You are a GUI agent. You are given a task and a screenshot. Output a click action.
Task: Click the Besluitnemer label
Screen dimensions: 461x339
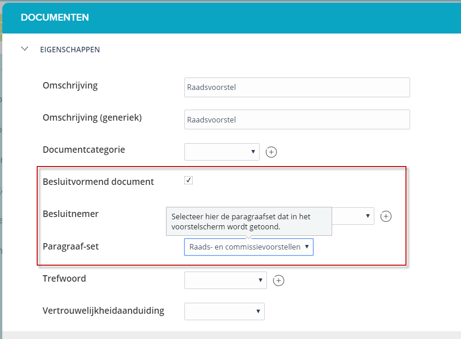[71, 214]
